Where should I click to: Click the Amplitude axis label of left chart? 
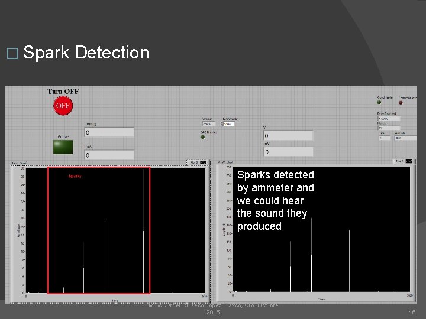point(18,230)
